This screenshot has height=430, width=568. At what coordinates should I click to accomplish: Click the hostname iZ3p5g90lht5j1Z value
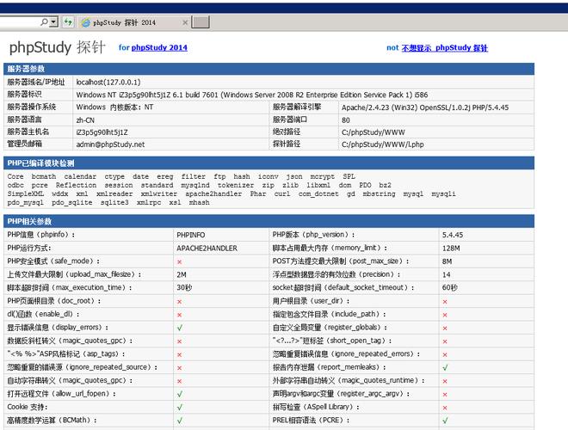click(x=102, y=132)
